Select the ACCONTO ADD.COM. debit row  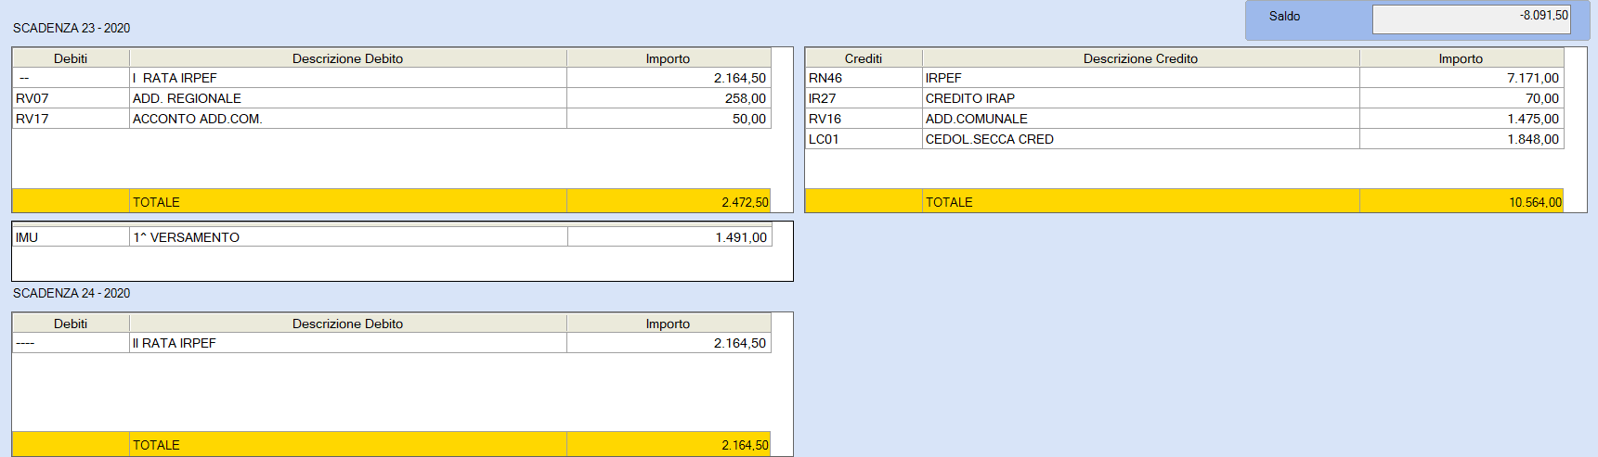[x=392, y=119]
